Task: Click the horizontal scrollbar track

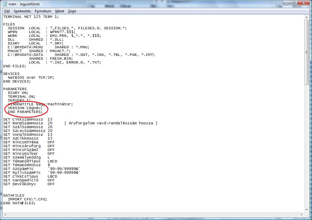Action: 153,215
